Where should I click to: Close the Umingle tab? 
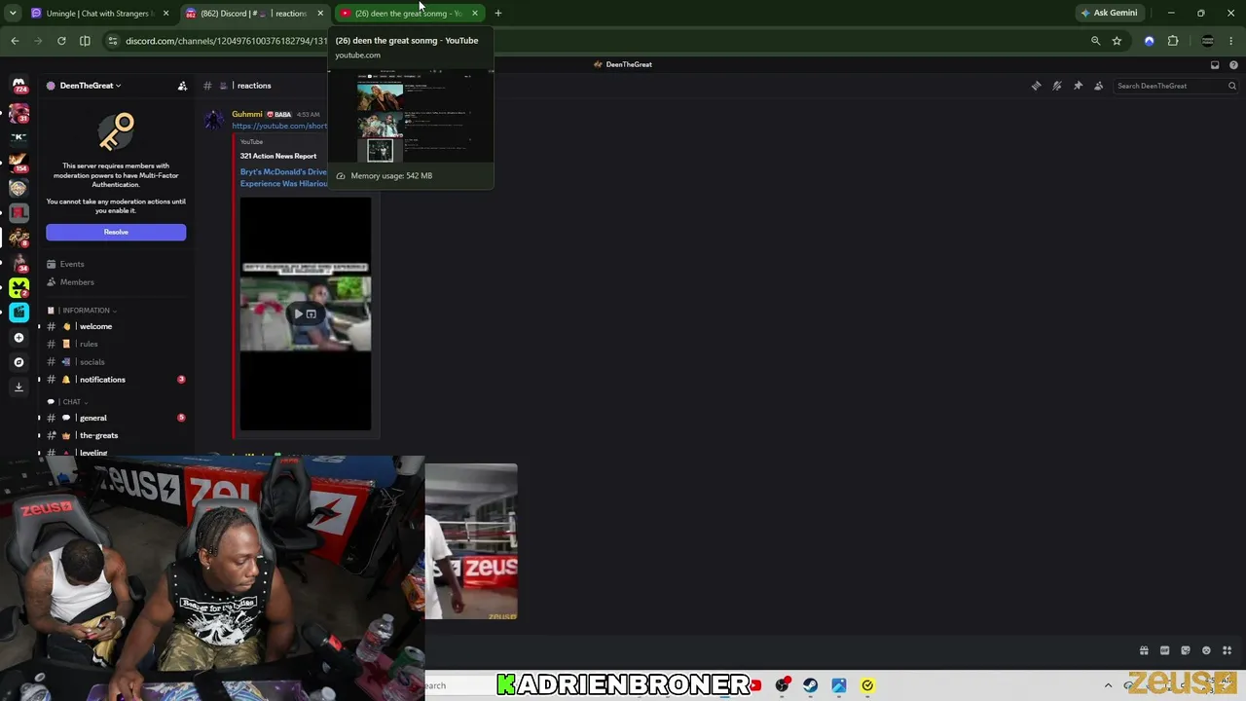click(x=166, y=14)
